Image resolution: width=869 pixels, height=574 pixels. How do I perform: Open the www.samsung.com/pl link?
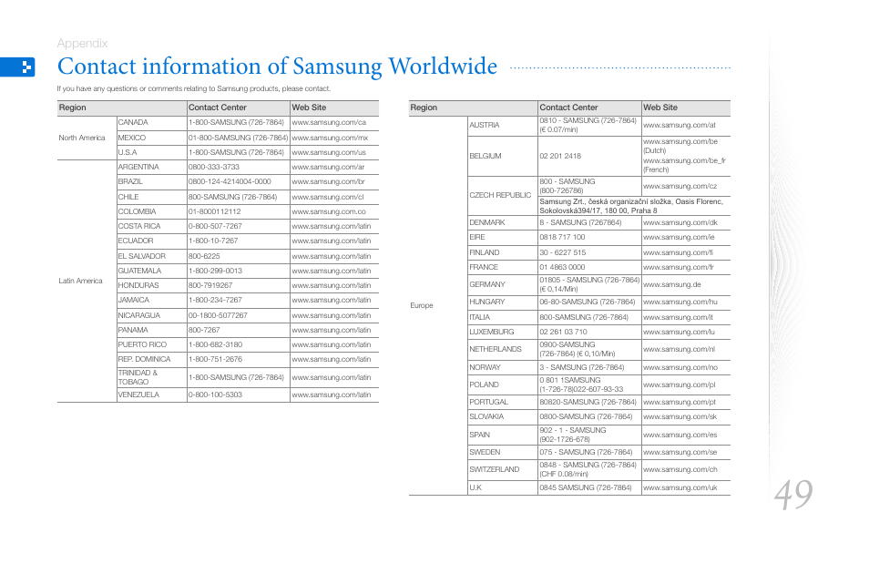click(679, 384)
